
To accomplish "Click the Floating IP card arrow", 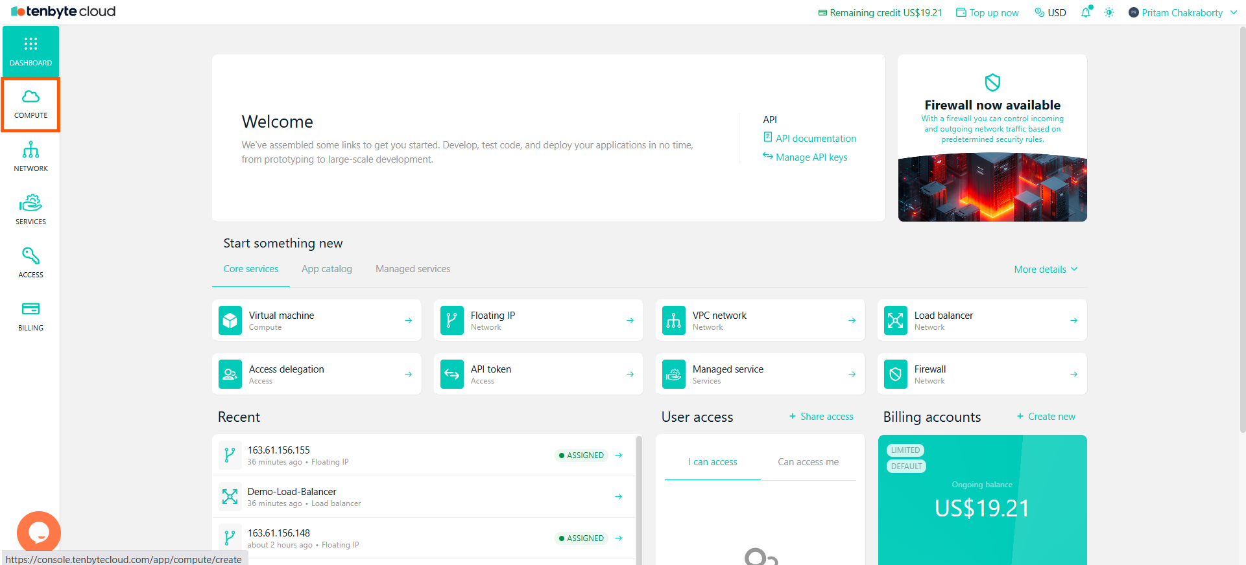I will tap(630, 320).
